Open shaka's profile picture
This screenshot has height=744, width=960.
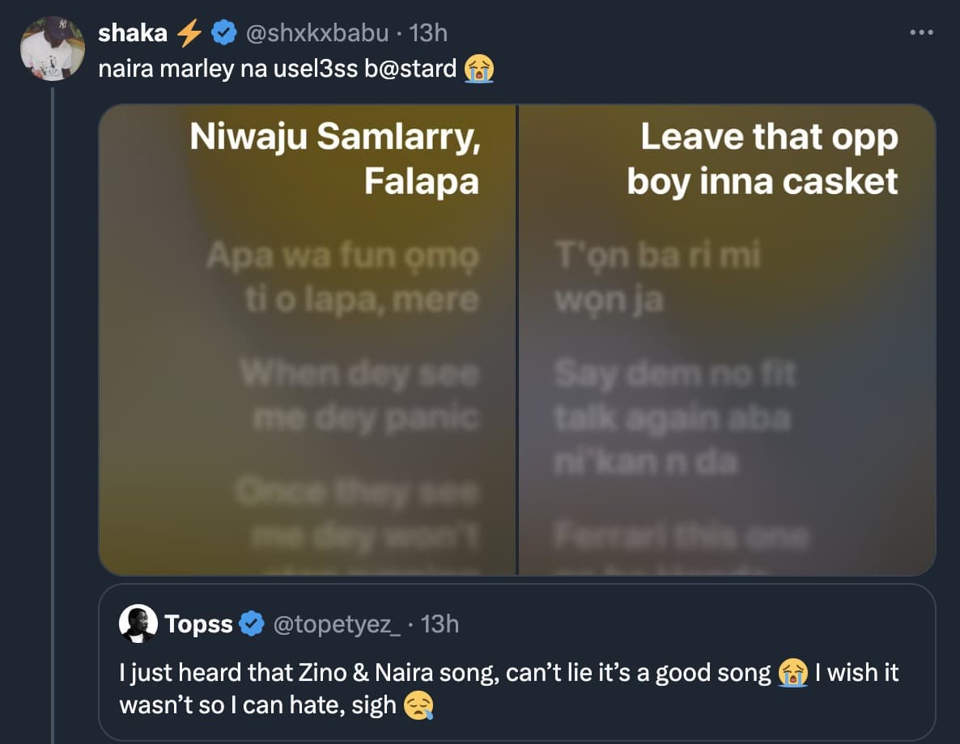[x=52, y=49]
